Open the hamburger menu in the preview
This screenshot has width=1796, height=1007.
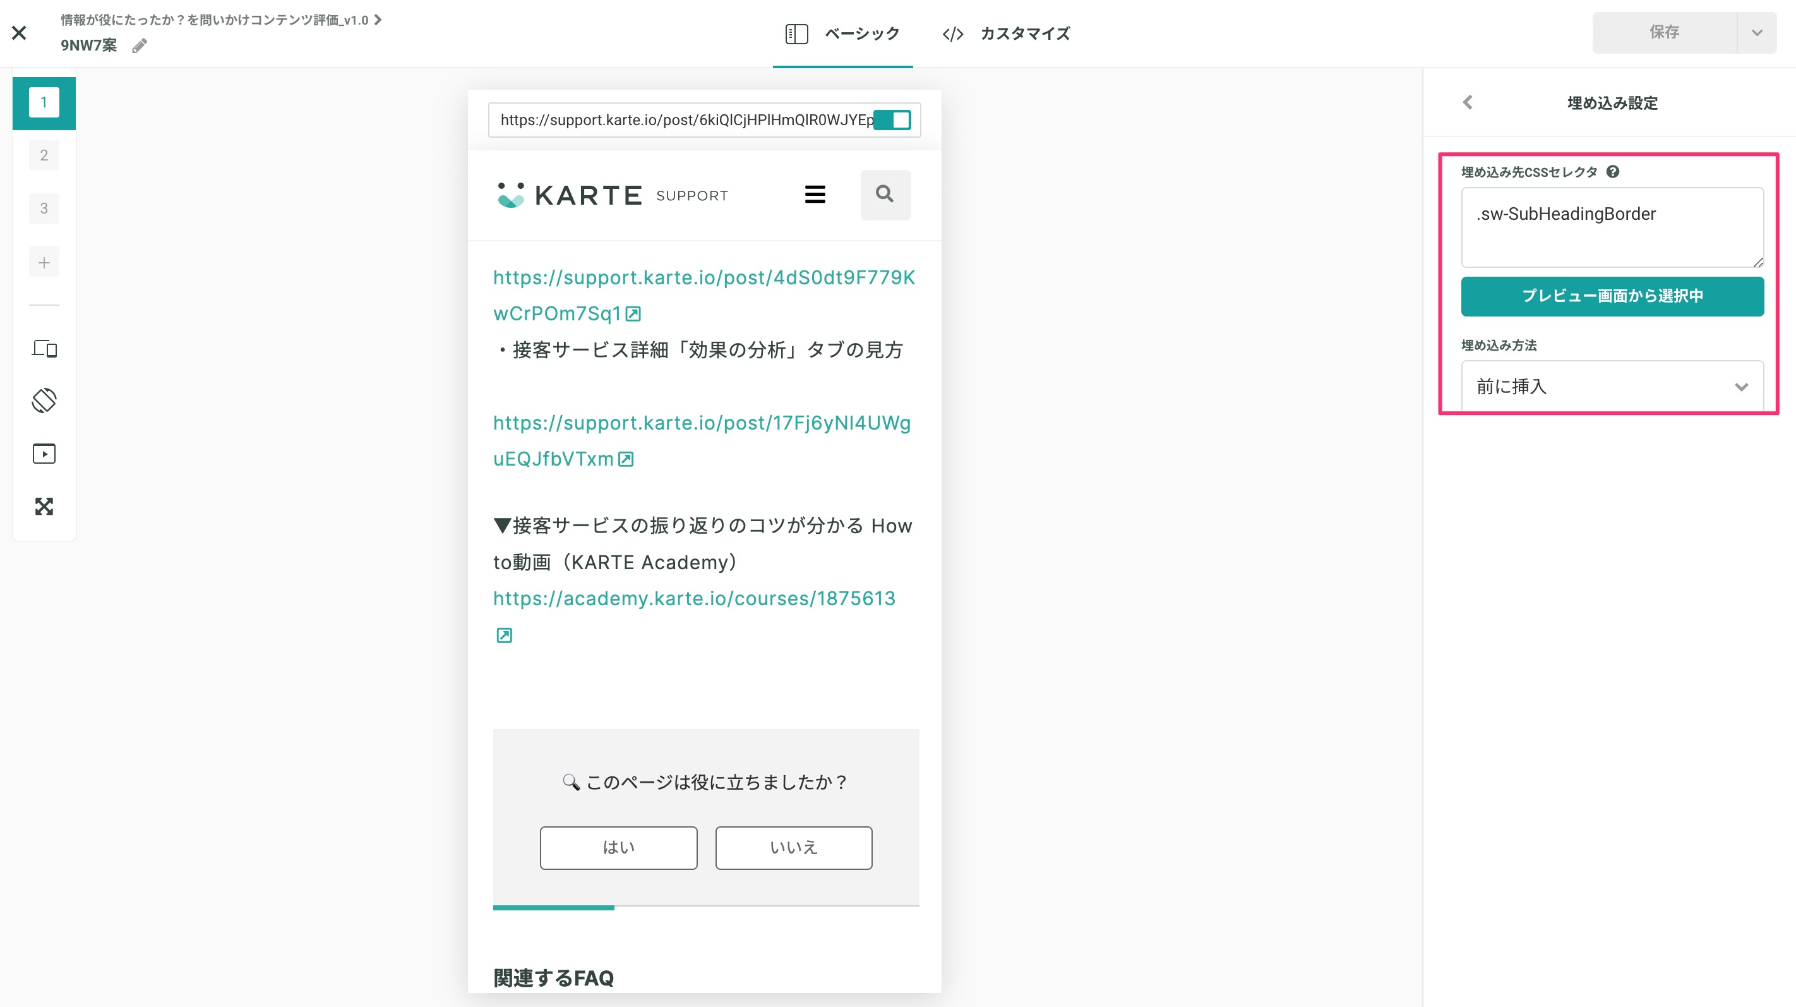pos(815,195)
